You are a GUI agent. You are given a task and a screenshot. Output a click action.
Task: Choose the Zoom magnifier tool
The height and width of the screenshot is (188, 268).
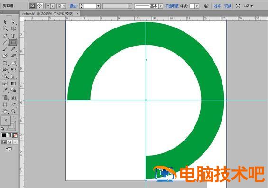tap(13, 112)
